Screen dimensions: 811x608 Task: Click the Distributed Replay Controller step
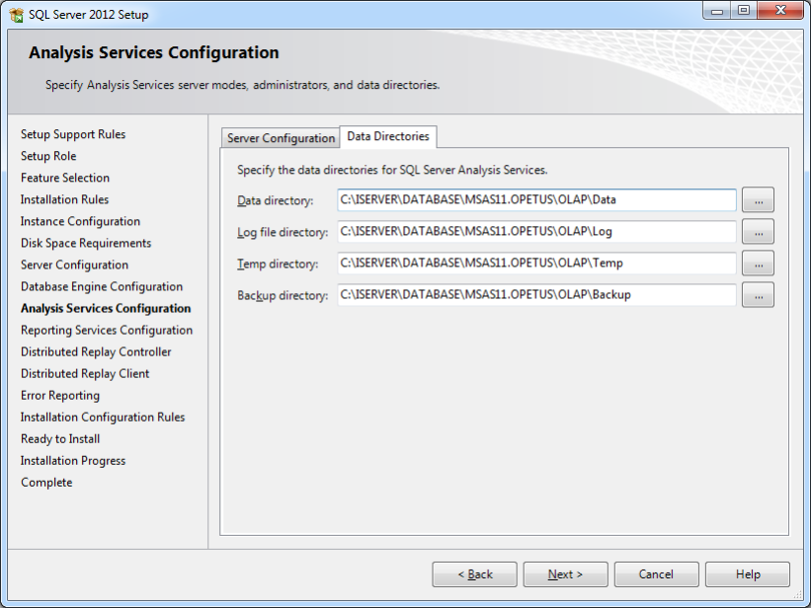click(96, 351)
